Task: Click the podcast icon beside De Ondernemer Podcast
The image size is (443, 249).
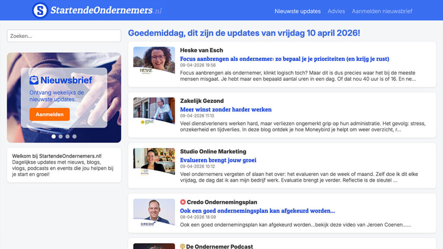Action: 183,246
